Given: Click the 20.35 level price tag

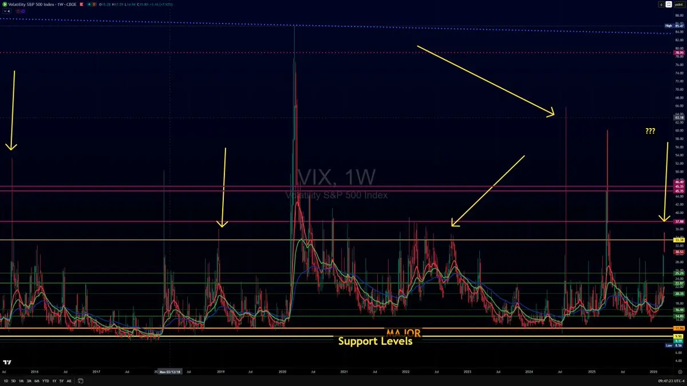Looking at the screenshot, I should [x=680, y=293].
